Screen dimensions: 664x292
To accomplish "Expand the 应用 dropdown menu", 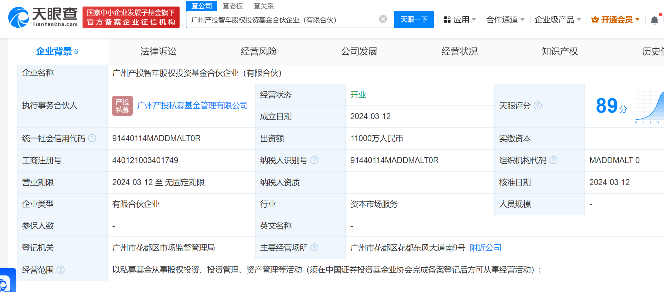I will point(460,20).
